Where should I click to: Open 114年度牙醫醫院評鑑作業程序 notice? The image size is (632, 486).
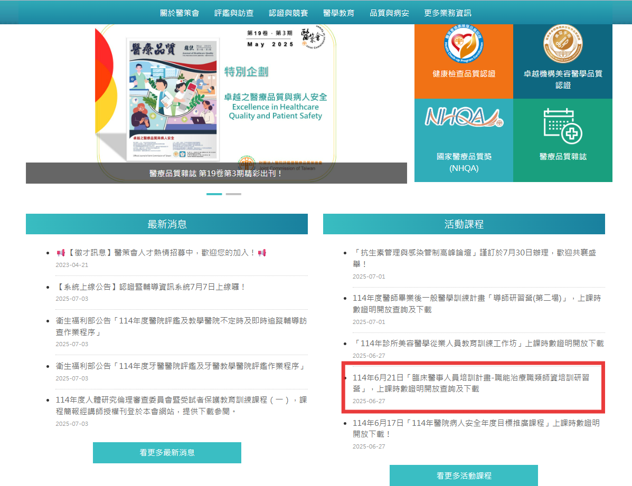[x=182, y=366]
